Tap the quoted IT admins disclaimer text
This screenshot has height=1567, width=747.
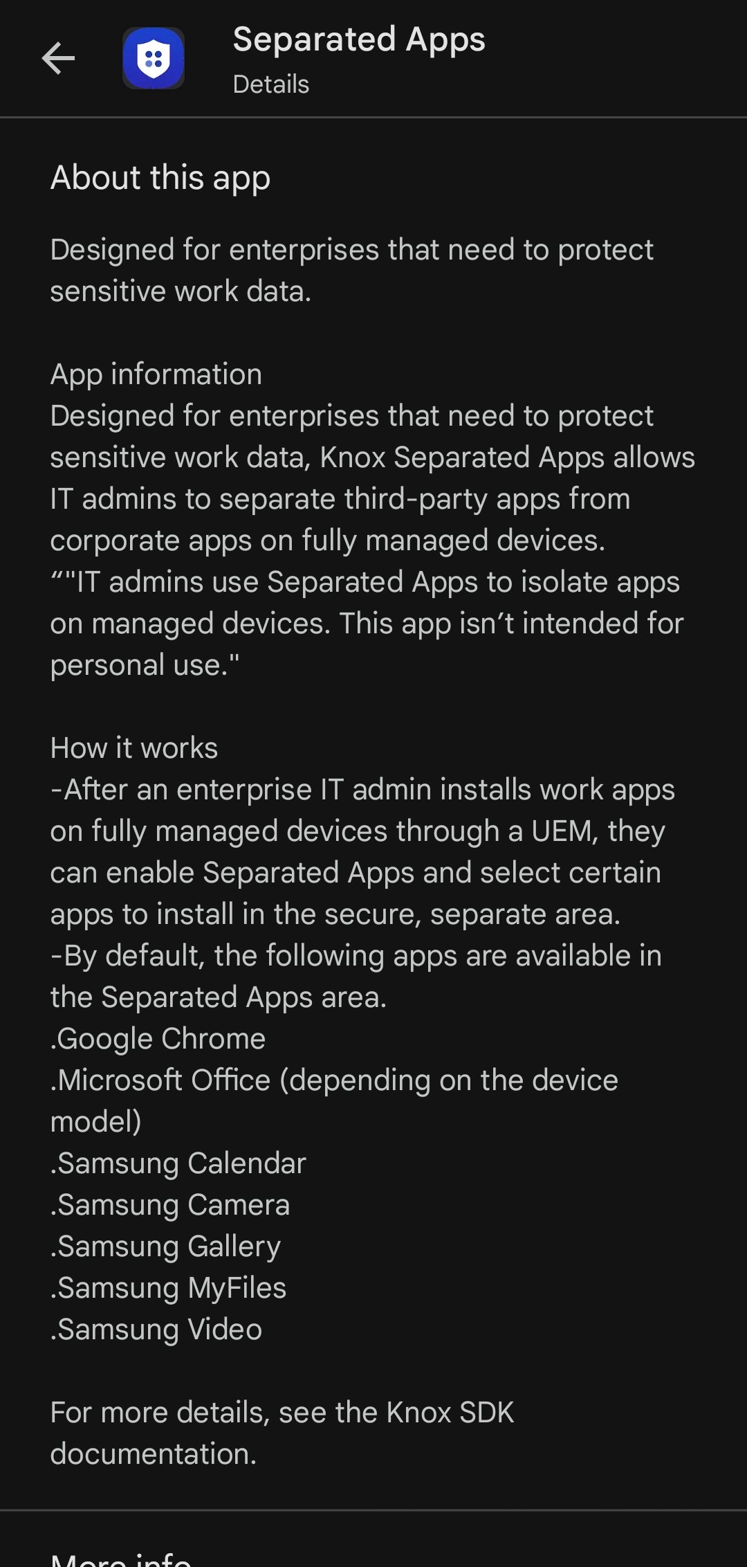coord(367,624)
